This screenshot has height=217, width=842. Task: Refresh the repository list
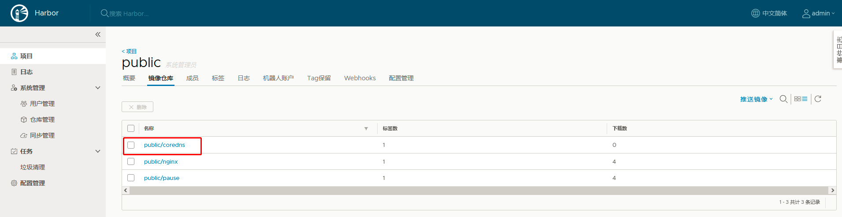click(818, 99)
